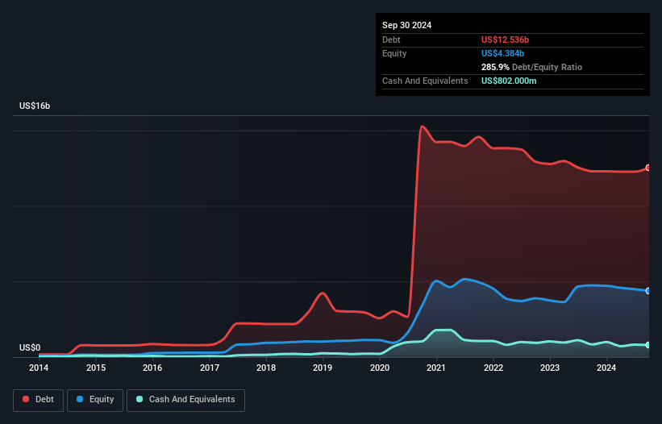Image resolution: width=662 pixels, height=424 pixels.
Task: Click the US$0 y-axis label
Action: point(30,347)
